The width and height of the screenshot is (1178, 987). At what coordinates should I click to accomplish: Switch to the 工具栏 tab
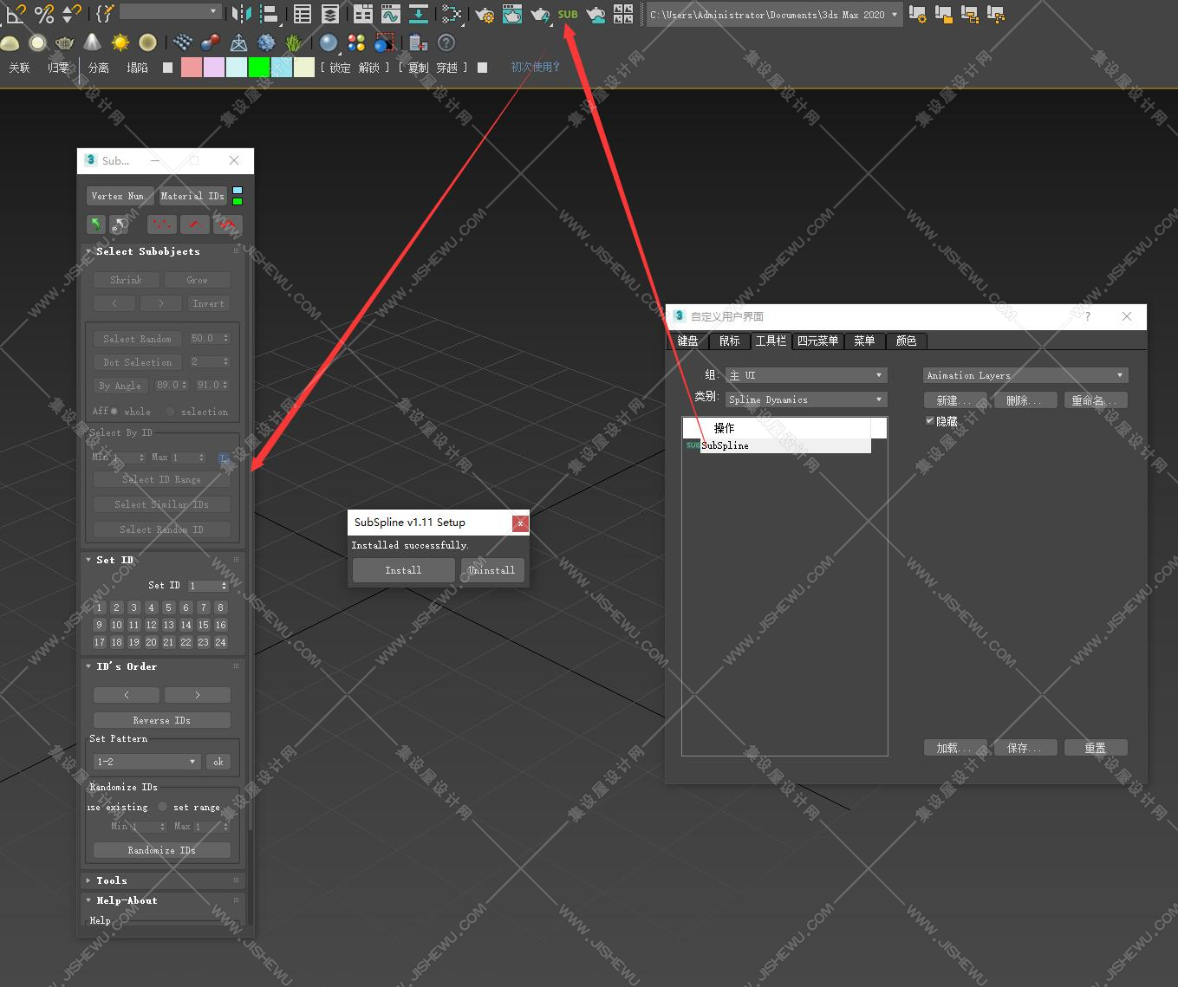(x=771, y=341)
